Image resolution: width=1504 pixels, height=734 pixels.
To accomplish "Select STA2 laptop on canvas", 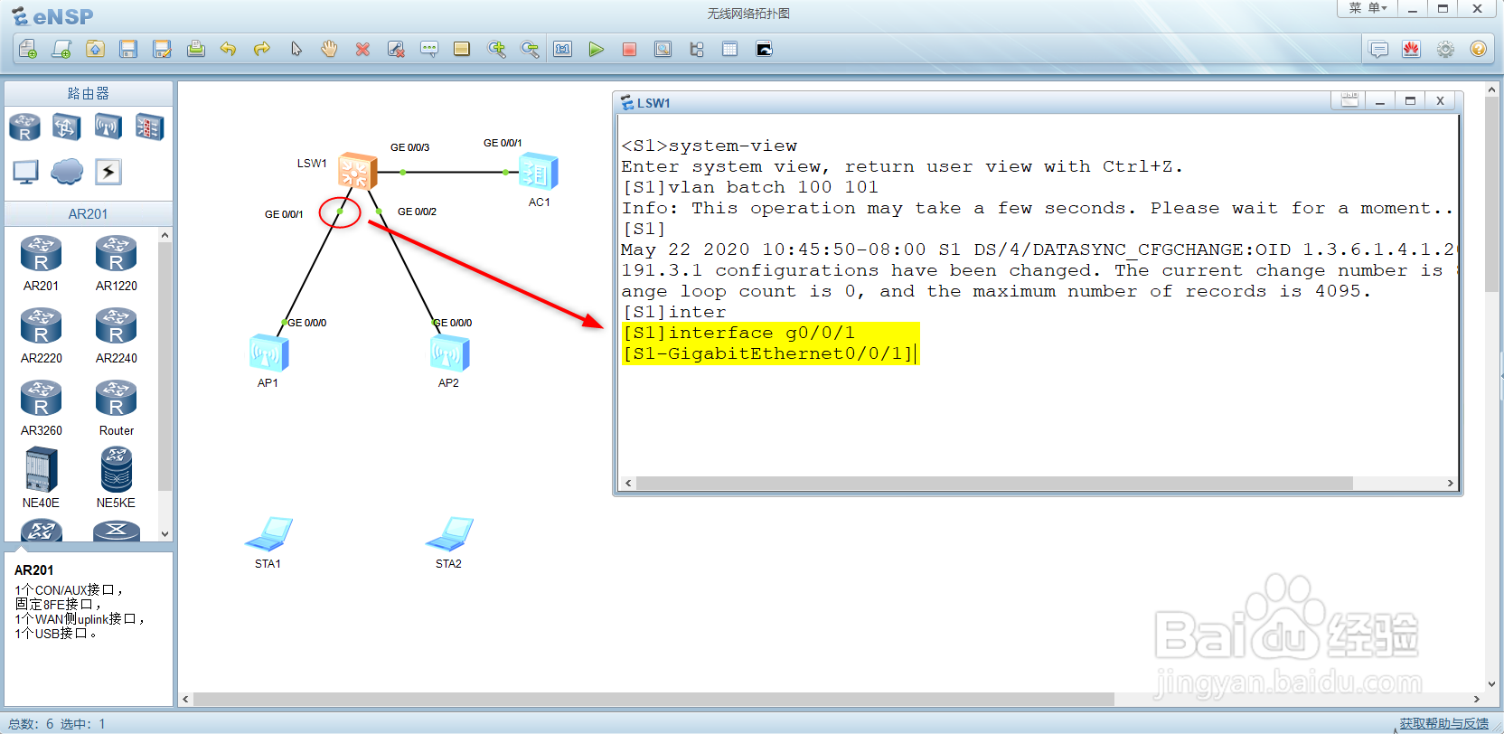I will point(449,534).
